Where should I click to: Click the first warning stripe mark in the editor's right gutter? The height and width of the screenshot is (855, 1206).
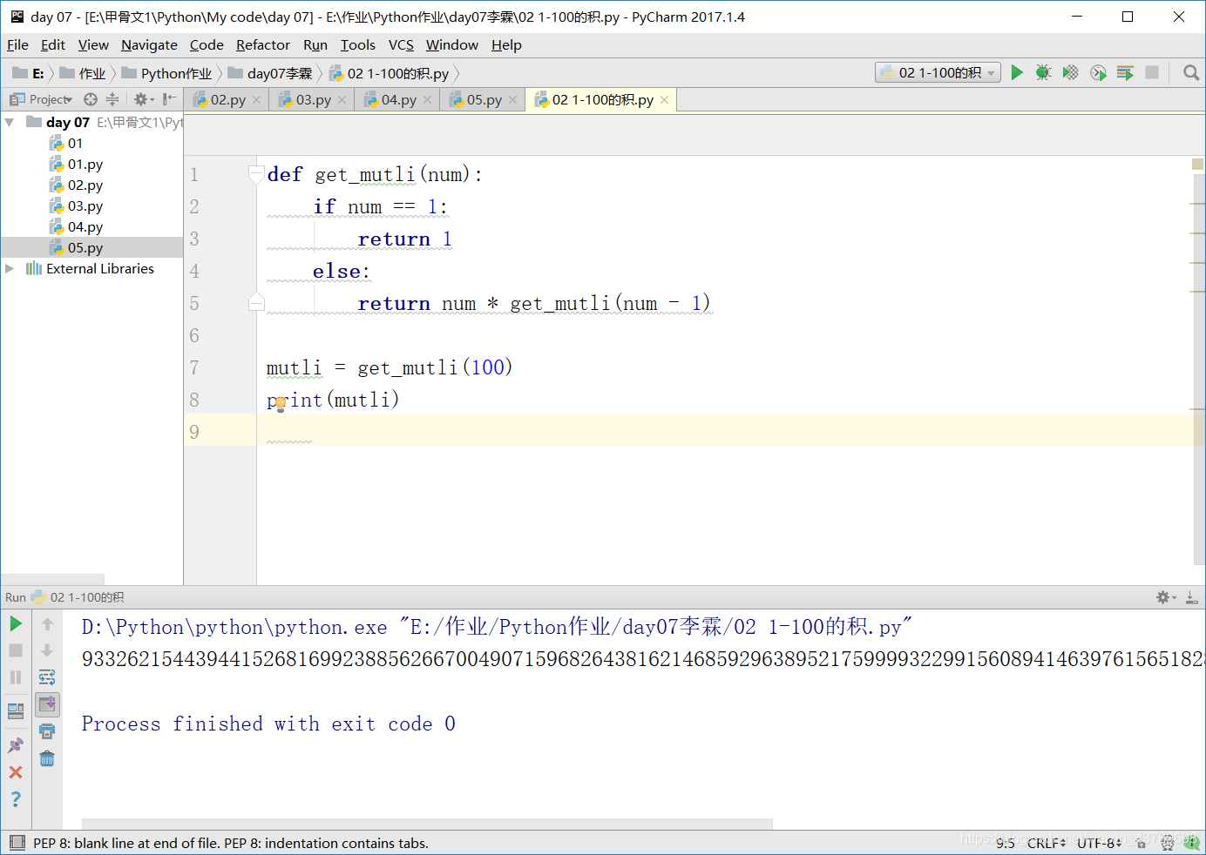click(x=1197, y=203)
